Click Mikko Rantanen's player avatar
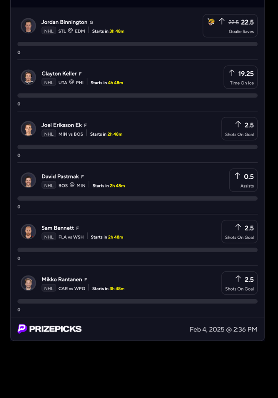This screenshot has height=398, width=278. (28, 283)
